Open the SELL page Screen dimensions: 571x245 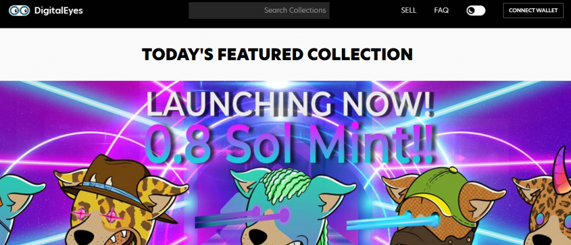pyautogui.click(x=409, y=11)
